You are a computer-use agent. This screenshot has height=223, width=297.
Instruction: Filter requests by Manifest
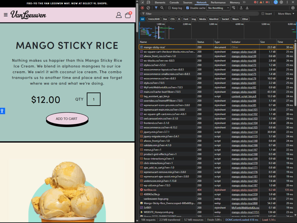[x=214, y=19]
